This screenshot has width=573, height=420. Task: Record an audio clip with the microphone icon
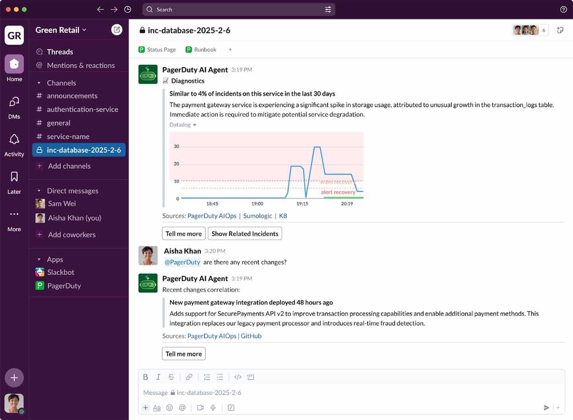coord(213,408)
